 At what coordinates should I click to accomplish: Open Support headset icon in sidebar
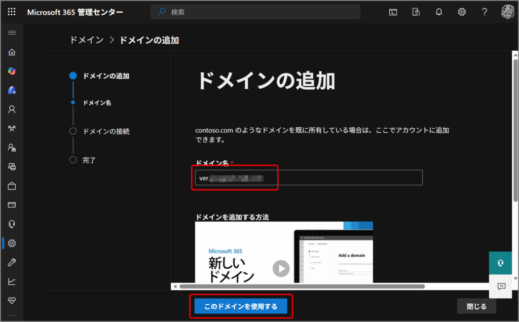coord(12,224)
